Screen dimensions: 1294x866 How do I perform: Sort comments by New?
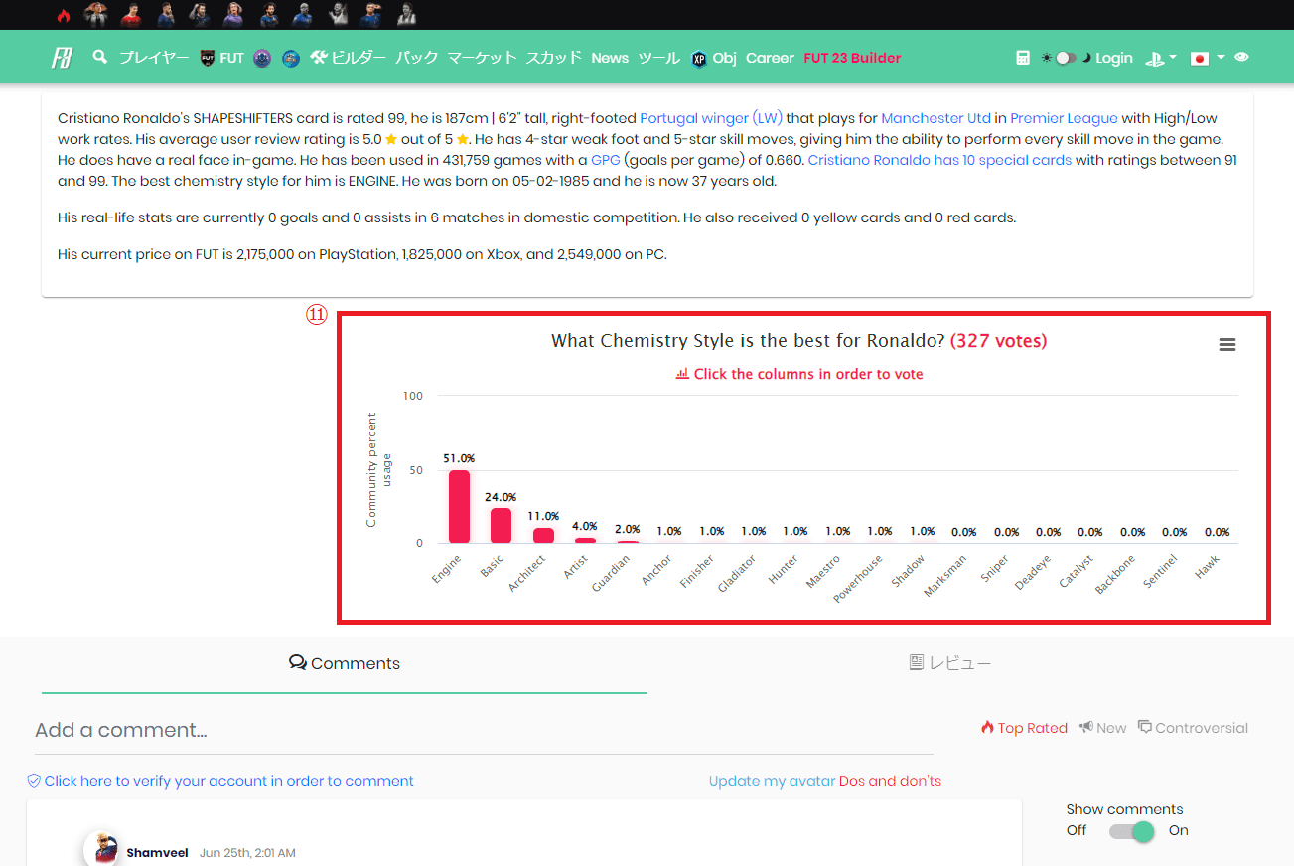(1103, 728)
